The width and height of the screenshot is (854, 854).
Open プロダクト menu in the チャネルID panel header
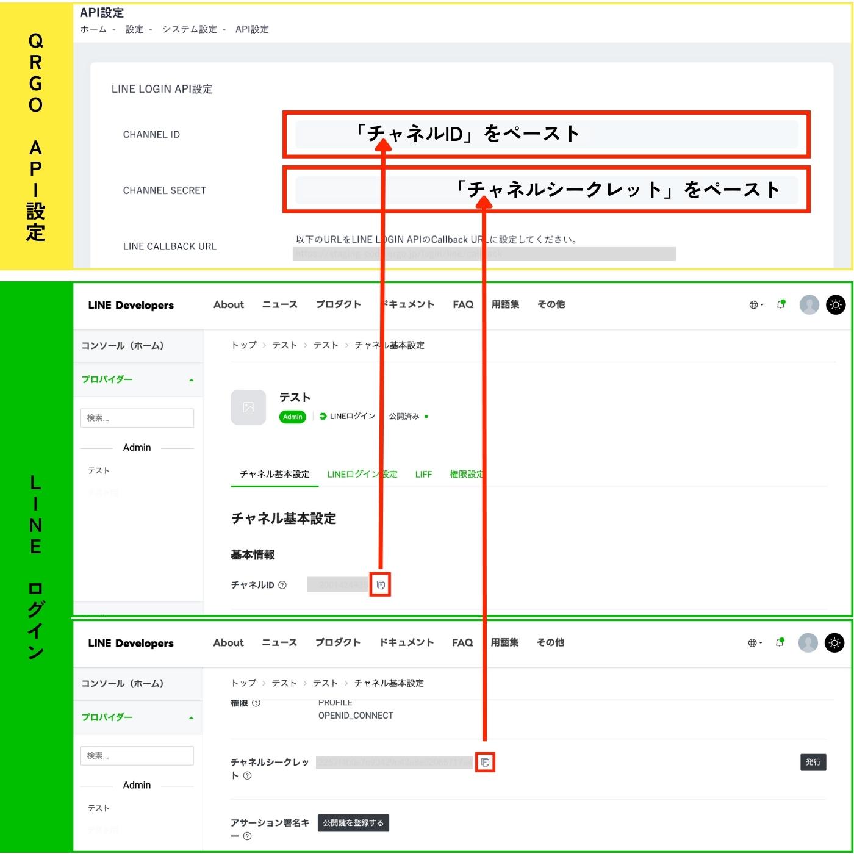pyautogui.click(x=338, y=304)
